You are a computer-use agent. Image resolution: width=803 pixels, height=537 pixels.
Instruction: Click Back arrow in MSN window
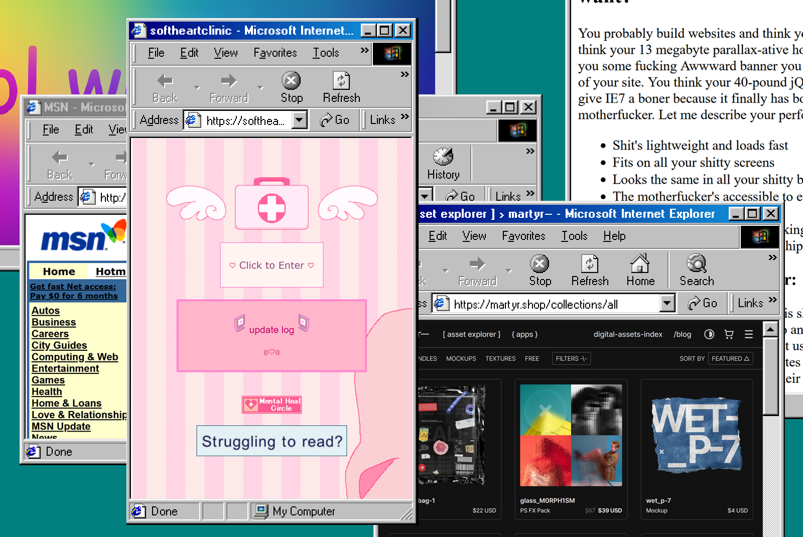coord(60,158)
